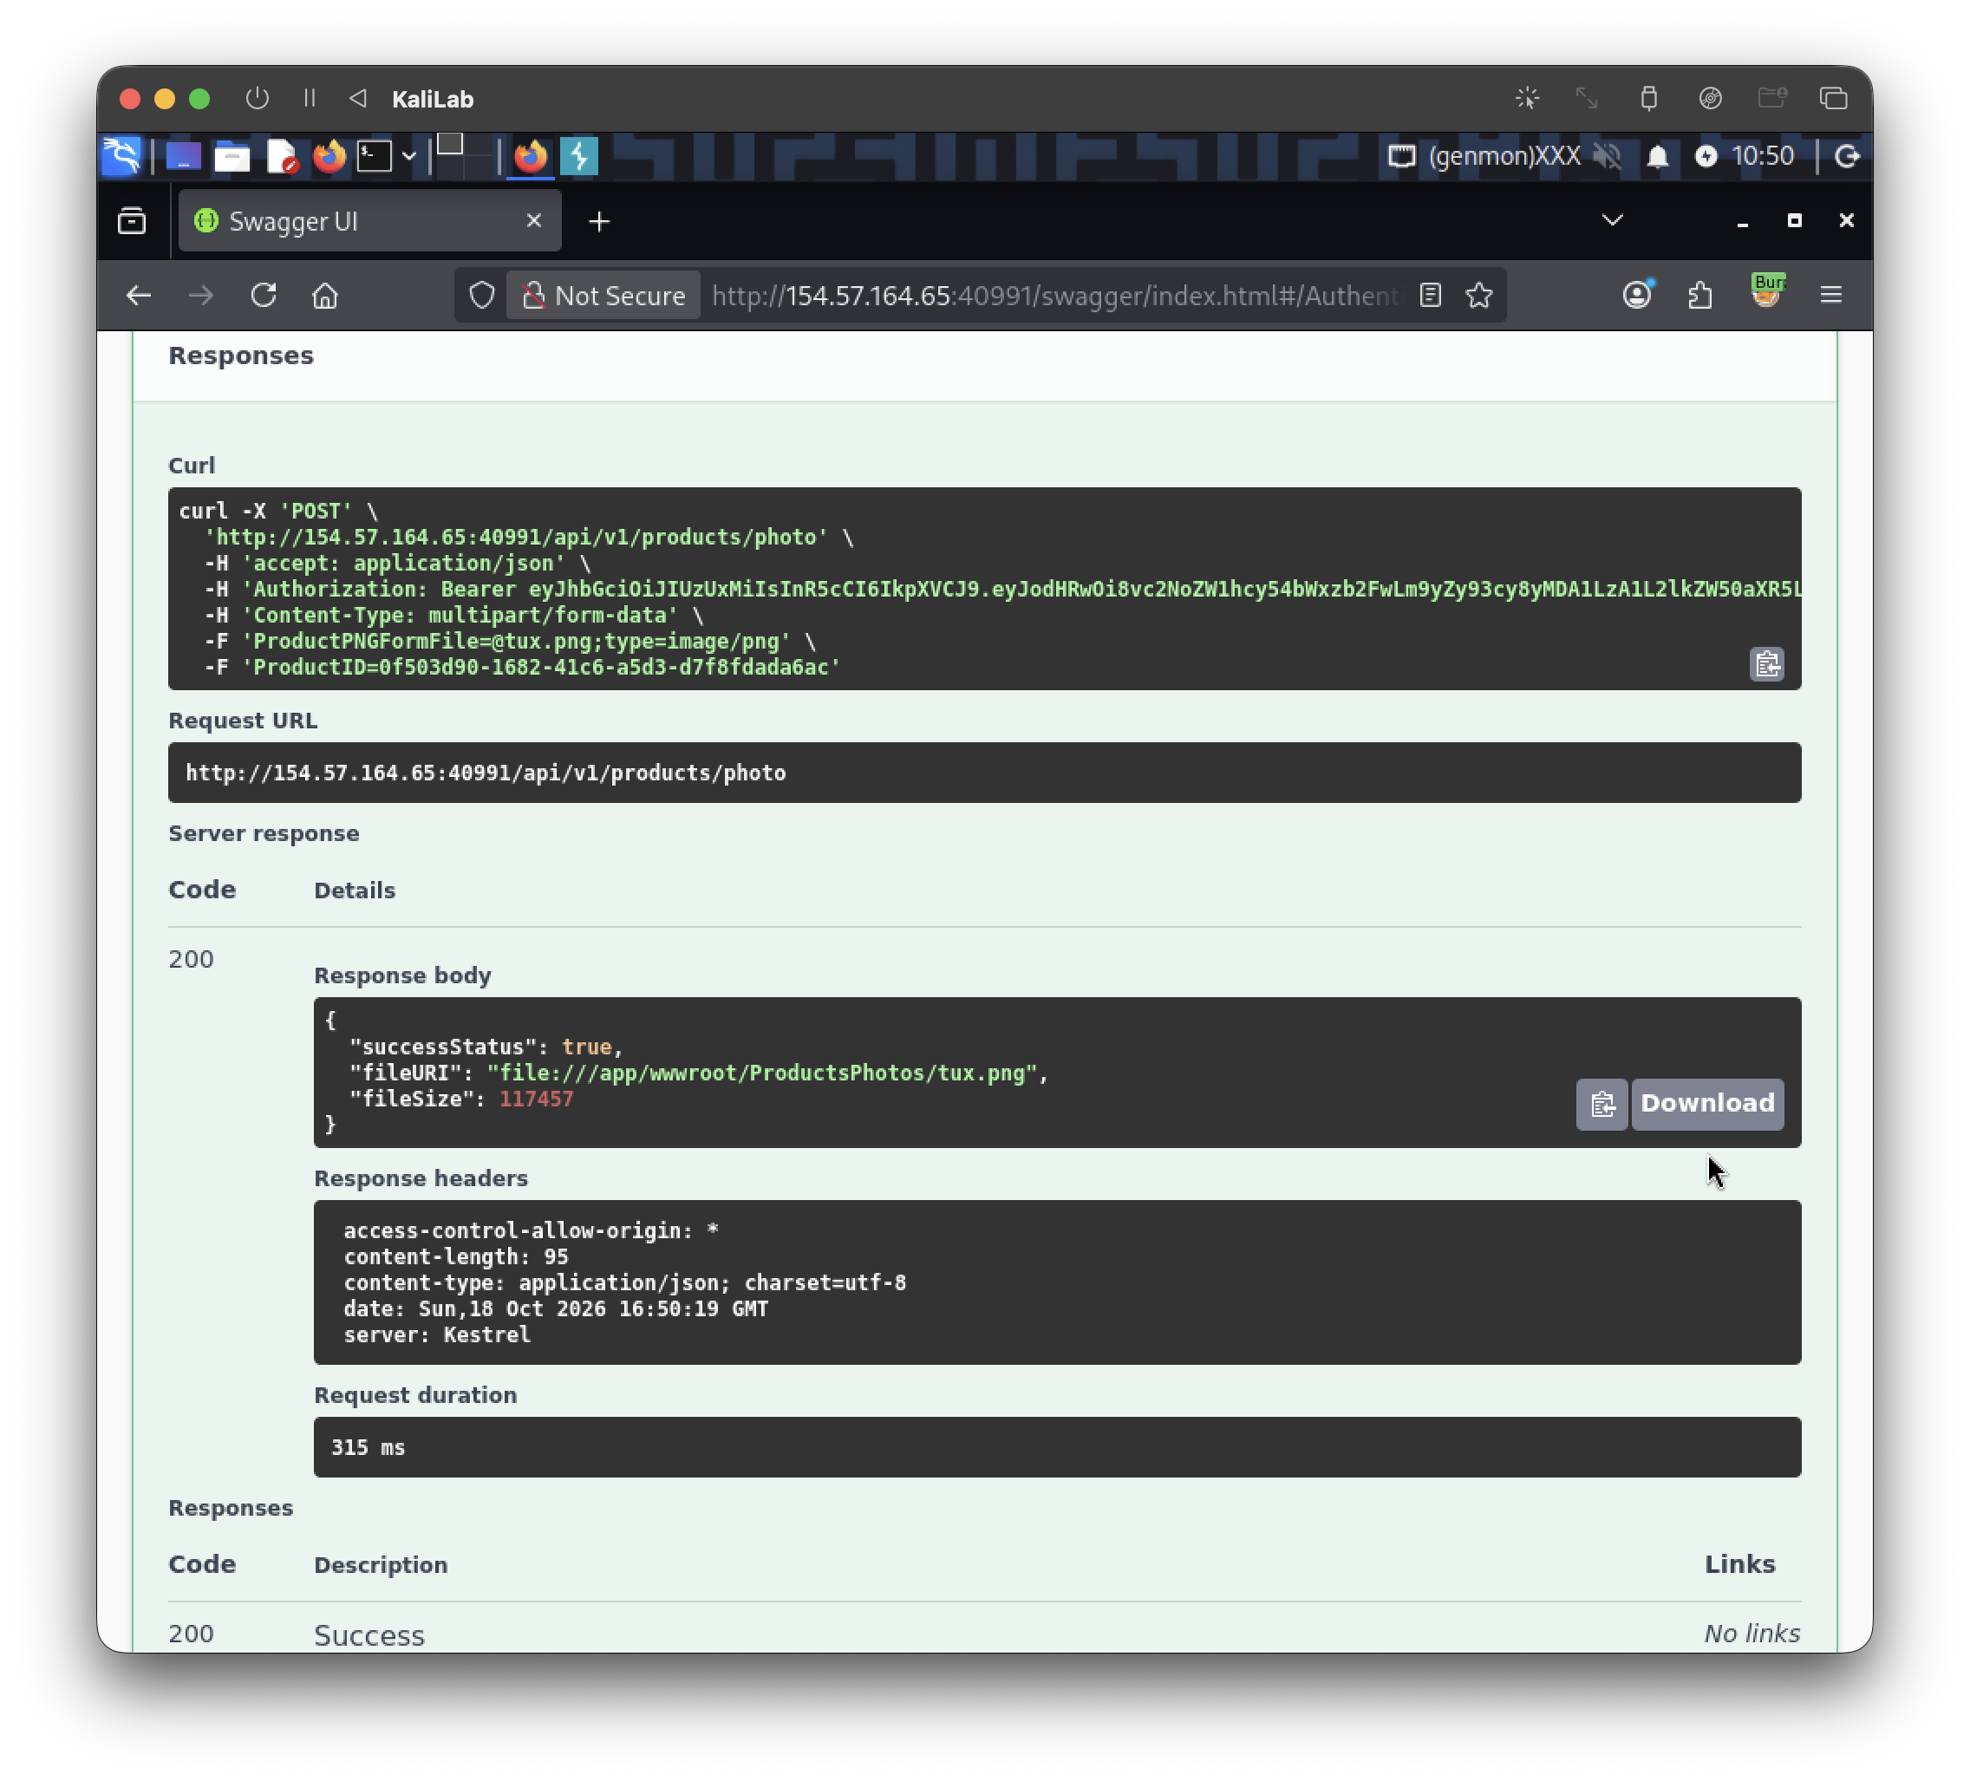The width and height of the screenshot is (1970, 1781).
Task: Click the address bar URL field
Action: pyautogui.click(x=1055, y=295)
